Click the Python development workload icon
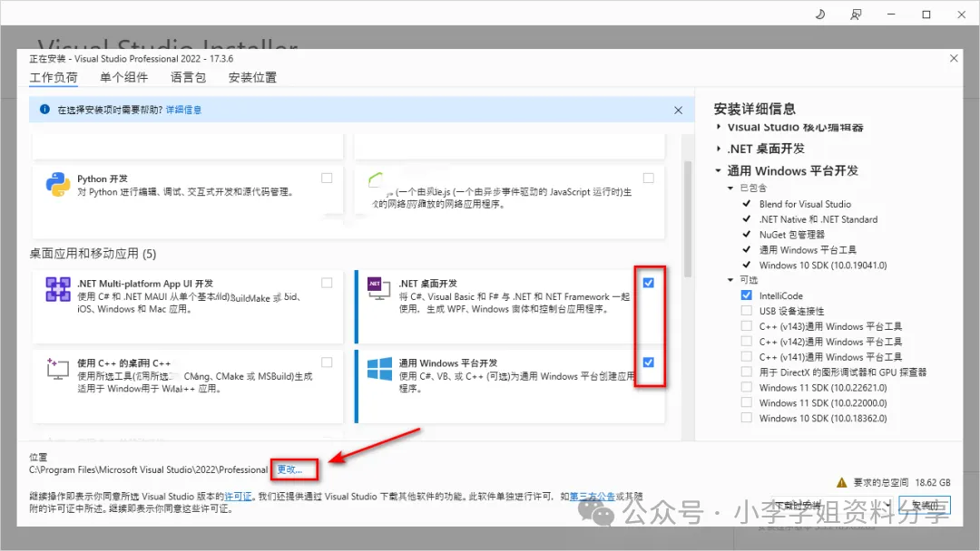The image size is (980, 551). coord(57,185)
